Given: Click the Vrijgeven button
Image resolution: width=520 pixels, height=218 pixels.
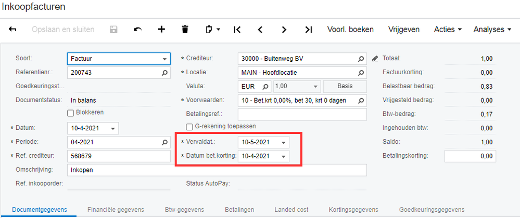Looking at the screenshot, I should pyautogui.click(x=404, y=30).
